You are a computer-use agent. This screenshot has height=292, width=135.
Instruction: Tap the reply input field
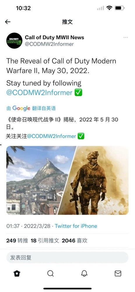click(x=67, y=258)
